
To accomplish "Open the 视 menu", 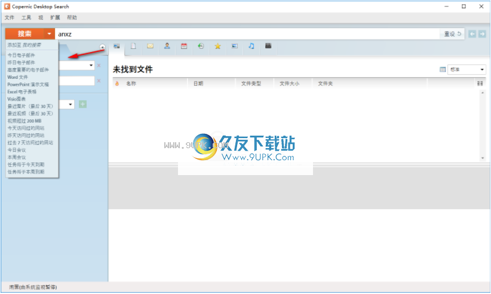I will coord(41,17).
